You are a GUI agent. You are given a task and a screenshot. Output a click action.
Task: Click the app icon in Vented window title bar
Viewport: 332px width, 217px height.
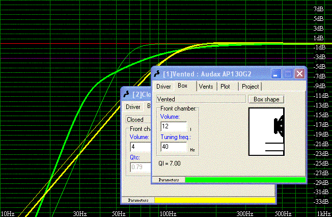[157, 74]
